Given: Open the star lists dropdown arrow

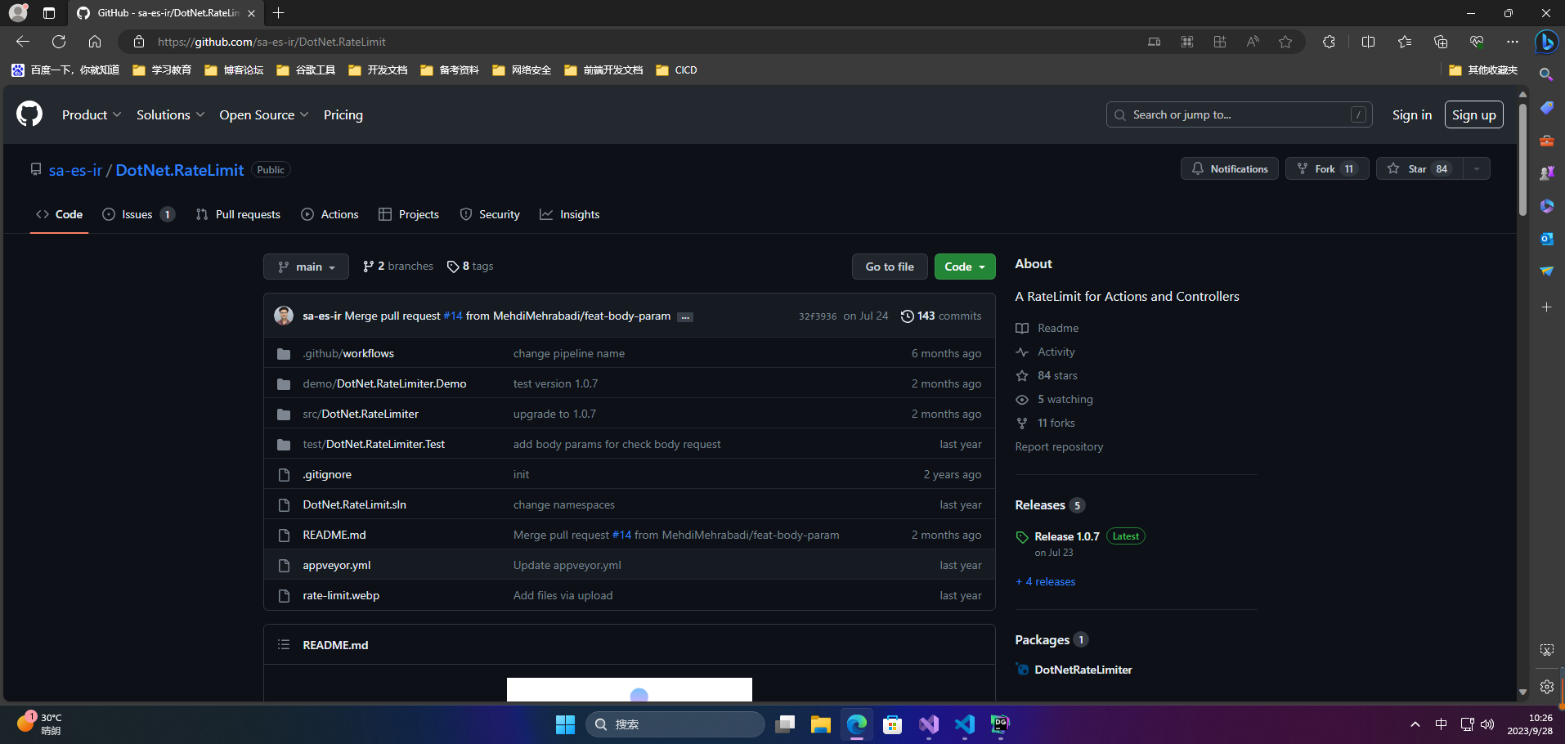Looking at the screenshot, I should (x=1477, y=169).
